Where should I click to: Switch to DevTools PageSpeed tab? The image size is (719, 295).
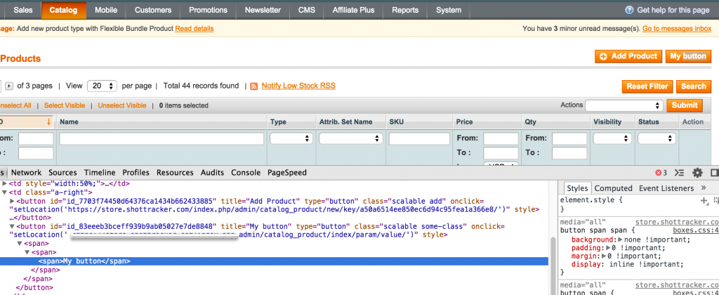[287, 173]
